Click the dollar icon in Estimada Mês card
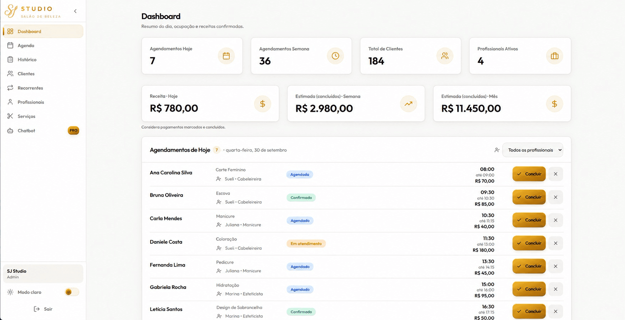The width and height of the screenshot is (625, 320). (x=554, y=104)
